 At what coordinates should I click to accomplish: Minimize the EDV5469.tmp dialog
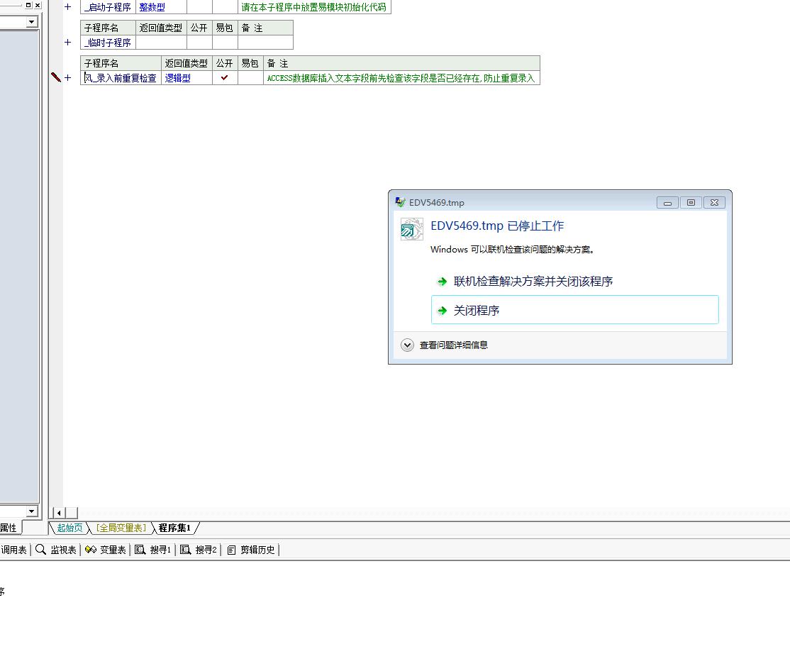click(667, 203)
